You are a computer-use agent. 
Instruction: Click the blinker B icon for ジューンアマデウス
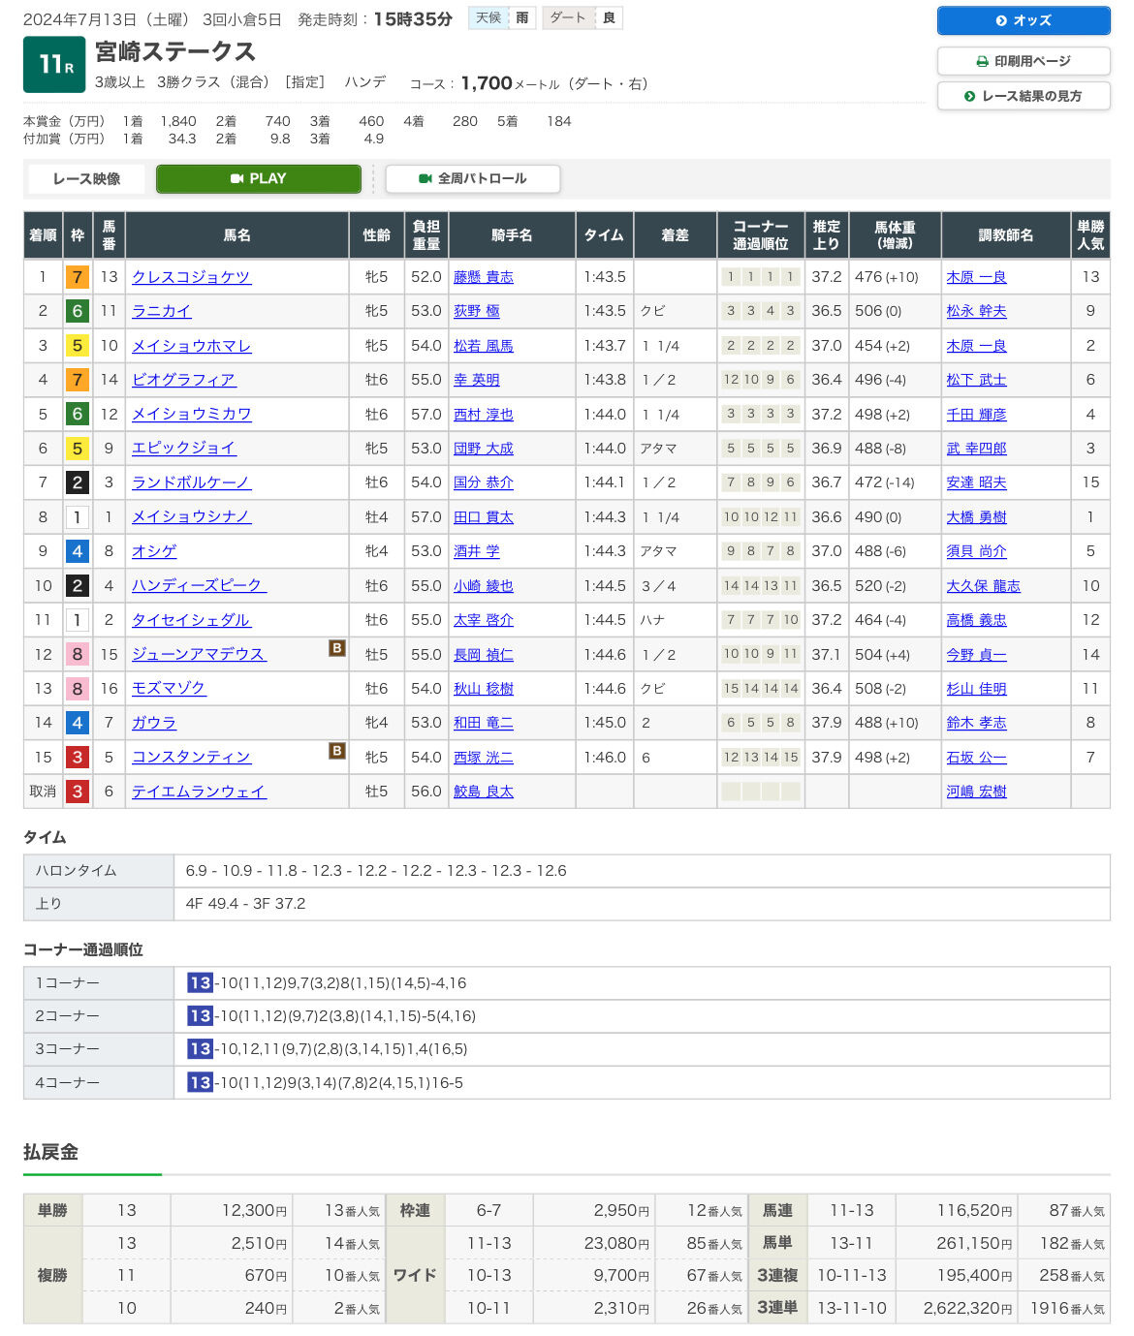tap(337, 648)
